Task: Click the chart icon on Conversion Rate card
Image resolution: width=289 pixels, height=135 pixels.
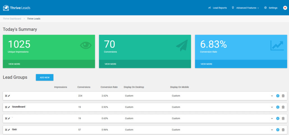Action: pyautogui.click(x=277, y=45)
